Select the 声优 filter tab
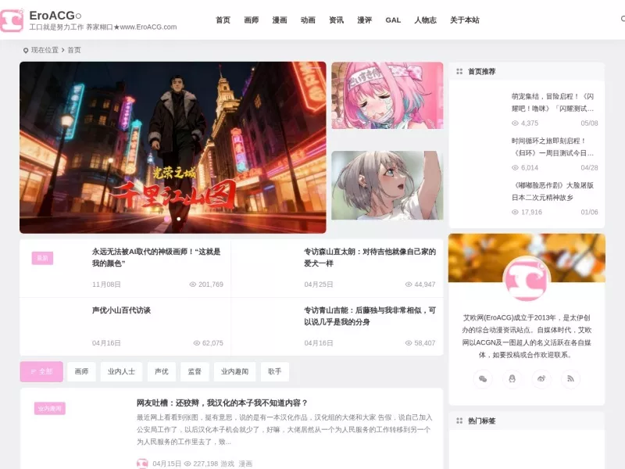The image size is (625, 469). [162, 372]
